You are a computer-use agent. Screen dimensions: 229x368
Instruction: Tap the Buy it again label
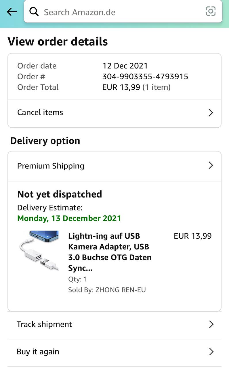[38, 352]
